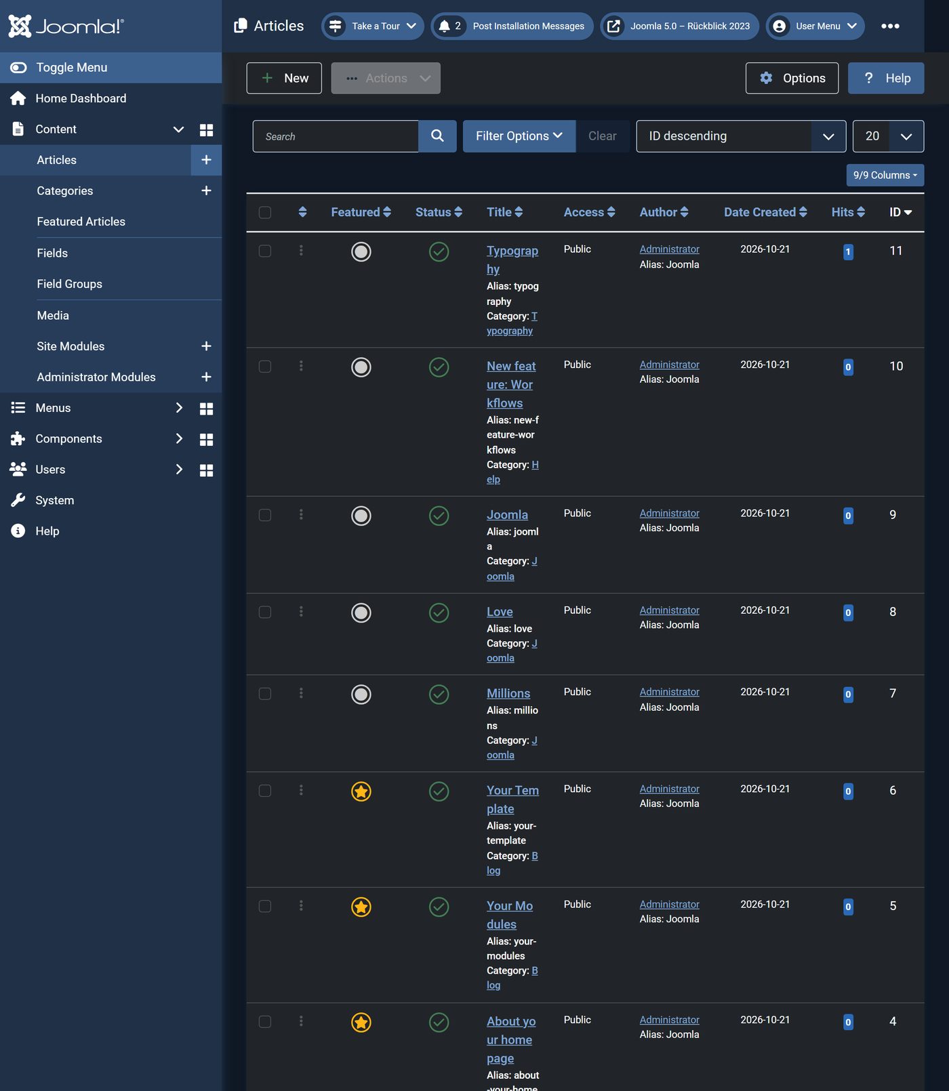Select checkbox for Typography article row
Viewport: 949px width, 1091px height.
click(265, 251)
